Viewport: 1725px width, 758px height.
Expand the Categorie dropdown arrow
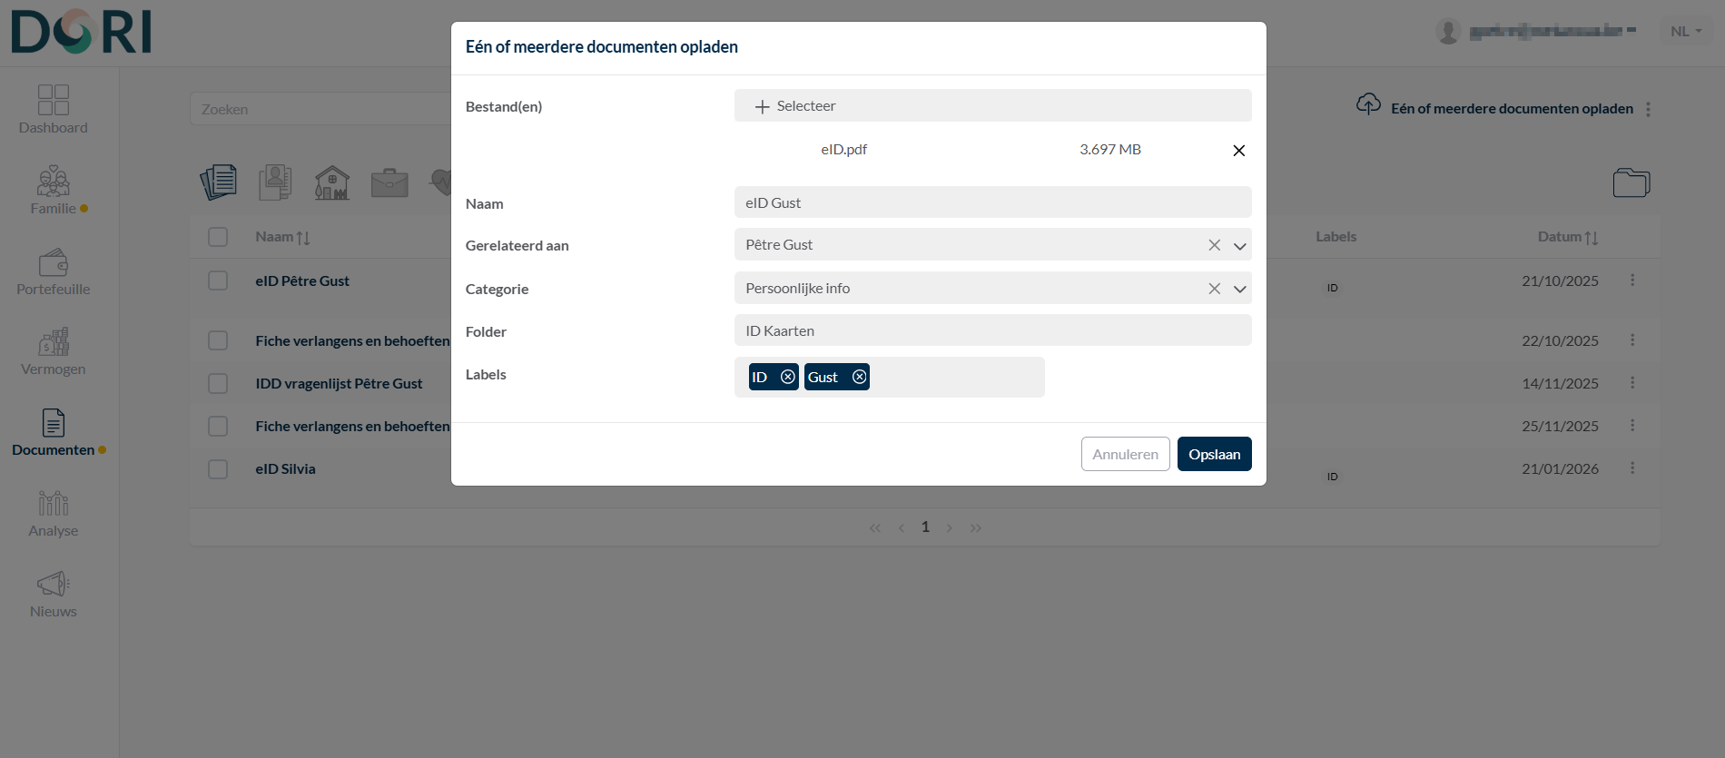(1239, 290)
